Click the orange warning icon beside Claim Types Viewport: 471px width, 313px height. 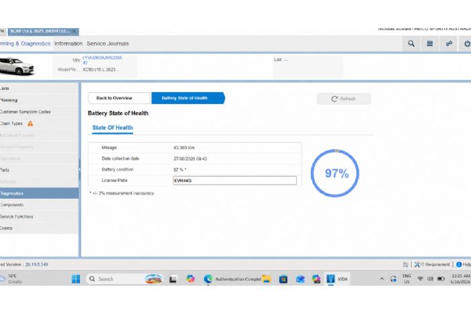click(x=30, y=124)
